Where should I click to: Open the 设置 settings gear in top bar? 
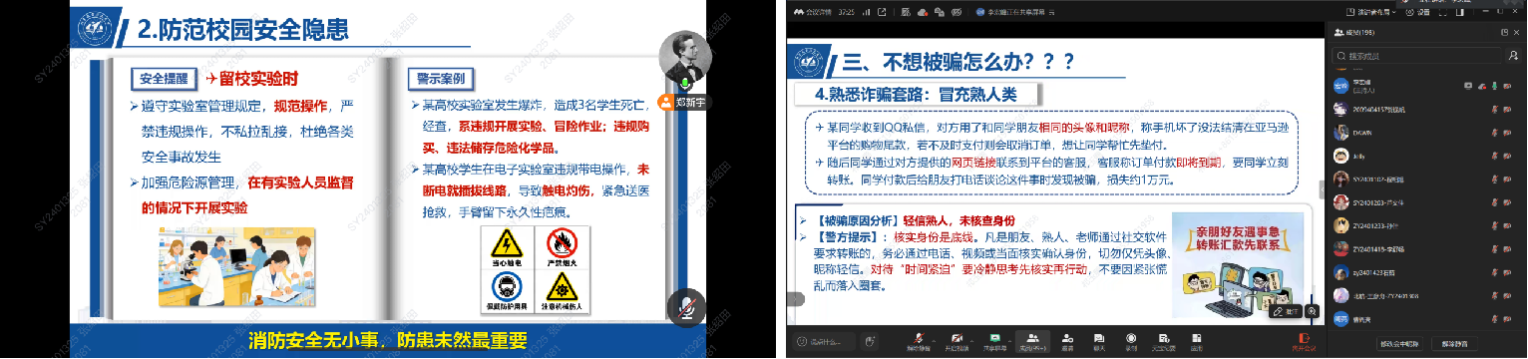(x=1418, y=12)
